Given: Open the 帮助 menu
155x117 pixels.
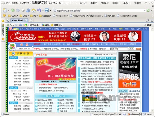Looking at the screenshot, I should click(x=138, y=3).
